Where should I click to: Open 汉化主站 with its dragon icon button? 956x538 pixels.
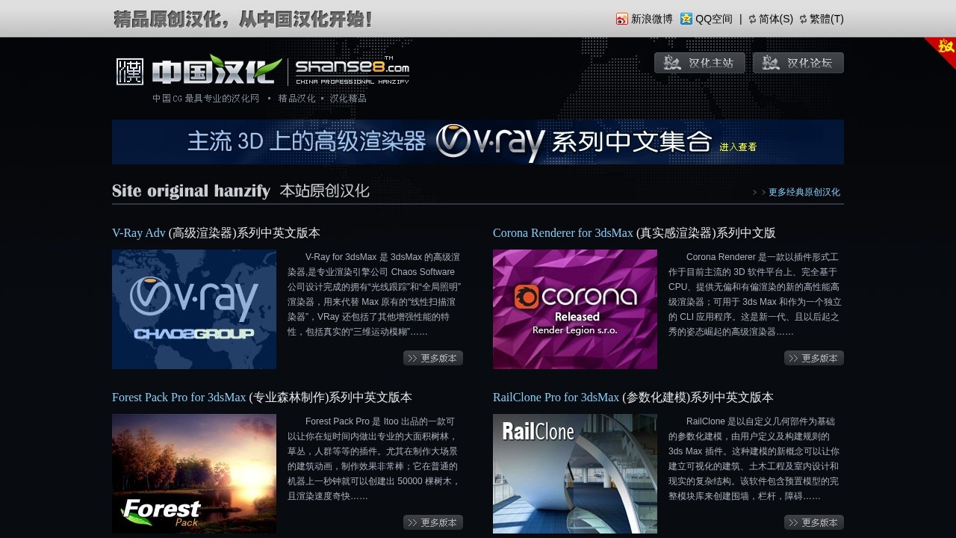(x=699, y=63)
